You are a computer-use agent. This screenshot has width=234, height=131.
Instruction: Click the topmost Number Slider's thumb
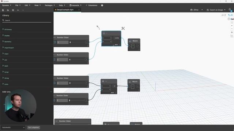pos(70,42)
